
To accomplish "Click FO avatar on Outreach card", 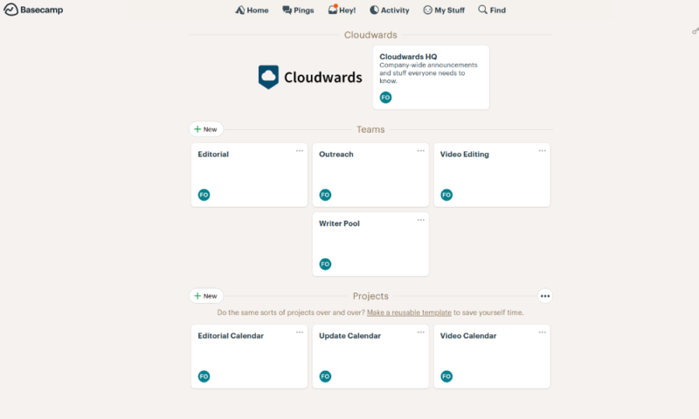I will pos(325,195).
